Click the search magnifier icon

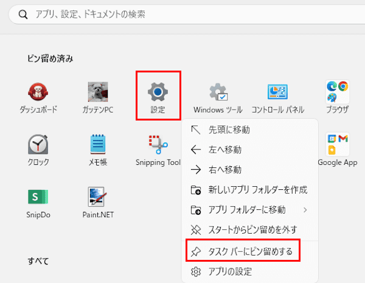point(23,15)
